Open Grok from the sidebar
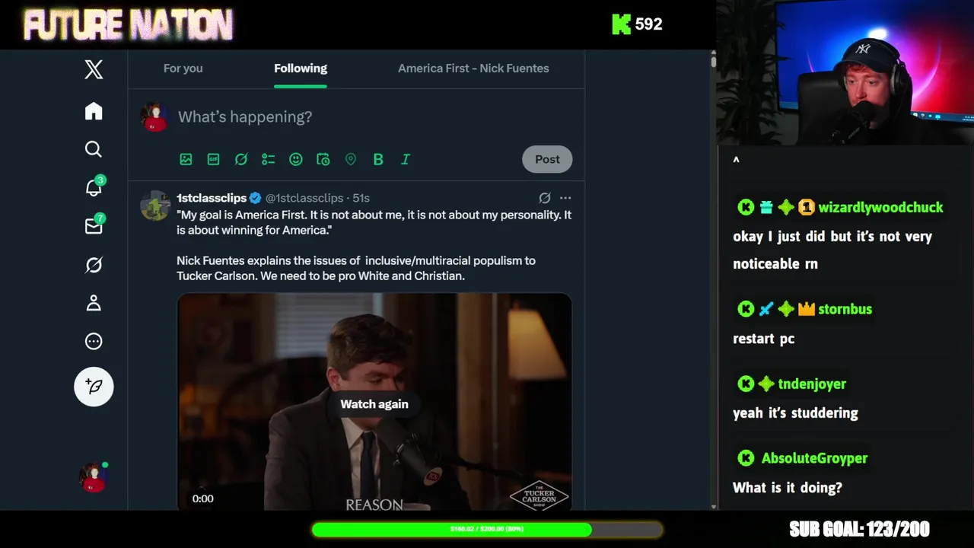The image size is (974, 548). pos(94,265)
